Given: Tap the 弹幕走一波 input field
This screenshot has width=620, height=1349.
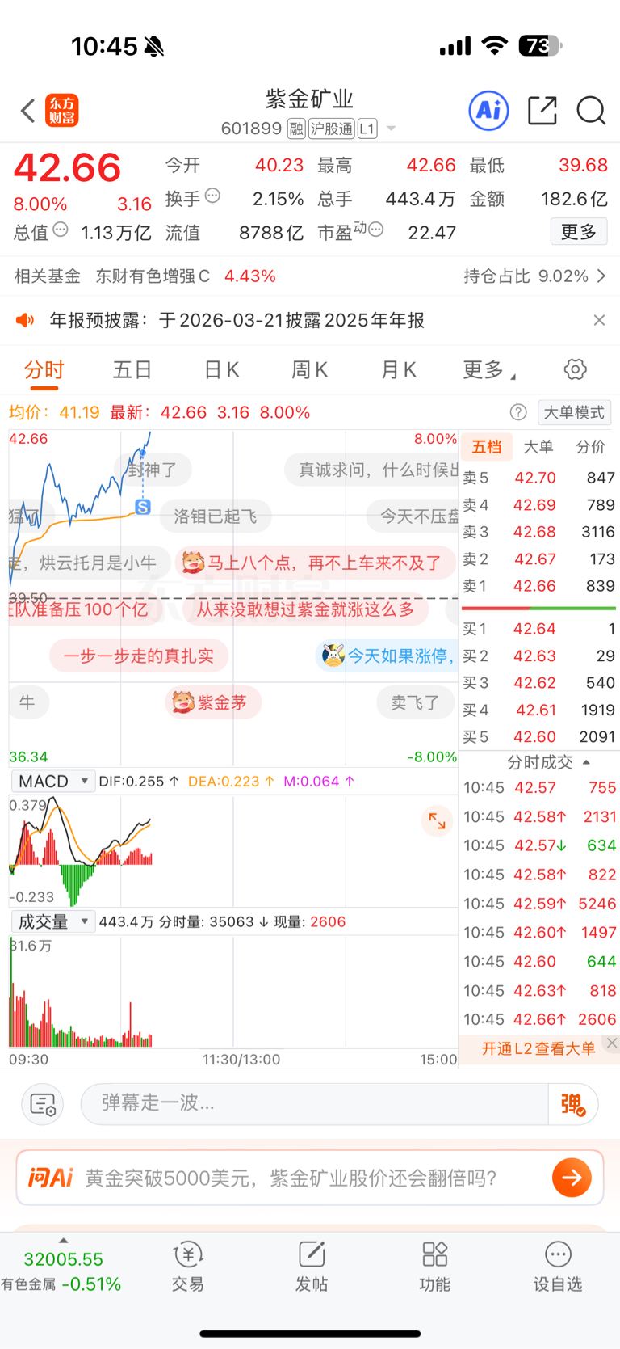Looking at the screenshot, I should 315,1103.
